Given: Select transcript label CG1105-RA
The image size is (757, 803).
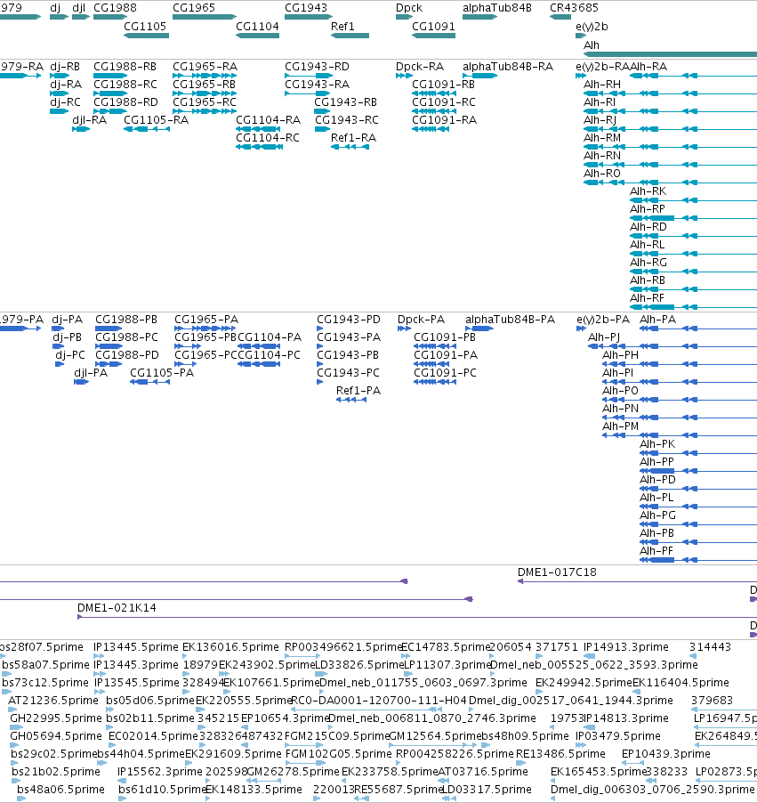Looking at the screenshot, I should point(156,120).
